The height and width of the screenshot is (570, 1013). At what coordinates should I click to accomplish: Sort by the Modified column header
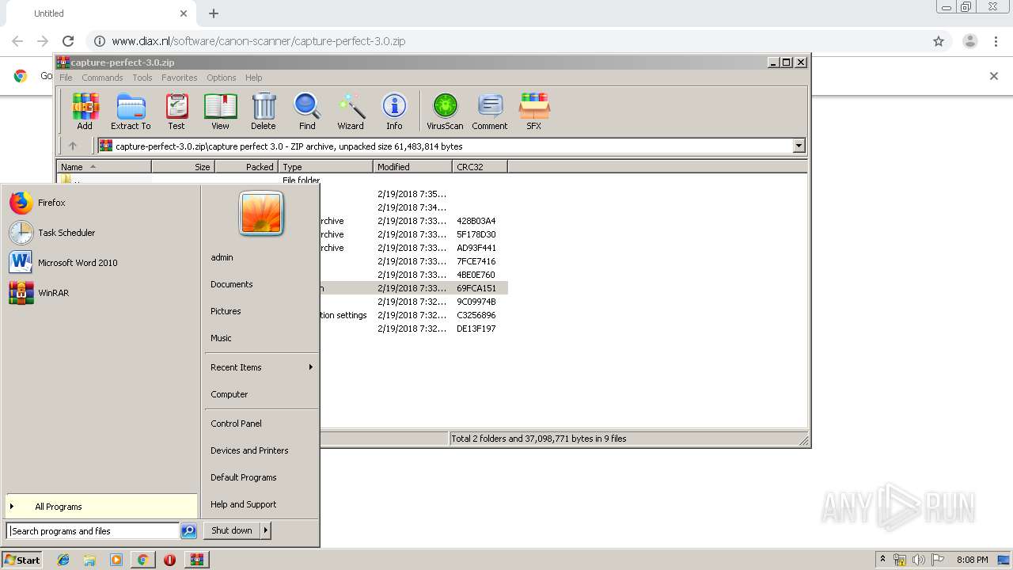[412, 167]
